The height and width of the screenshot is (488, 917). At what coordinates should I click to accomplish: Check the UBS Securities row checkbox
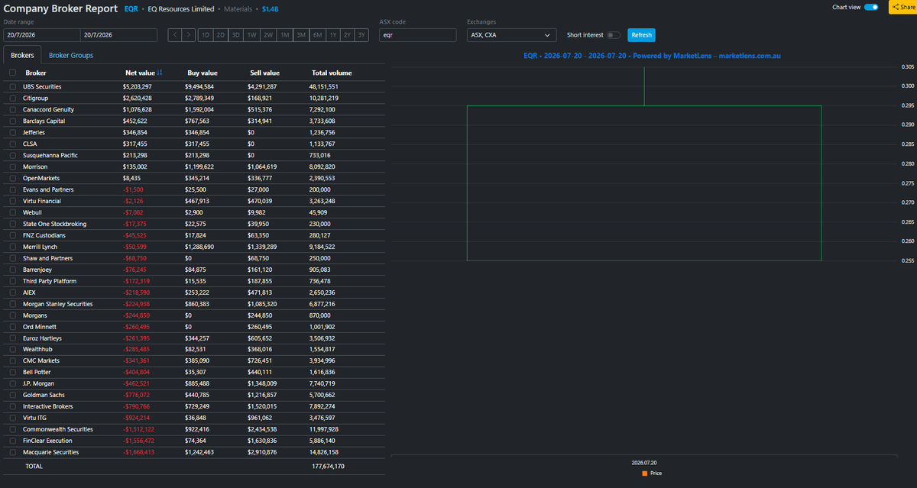click(x=12, y=87)
